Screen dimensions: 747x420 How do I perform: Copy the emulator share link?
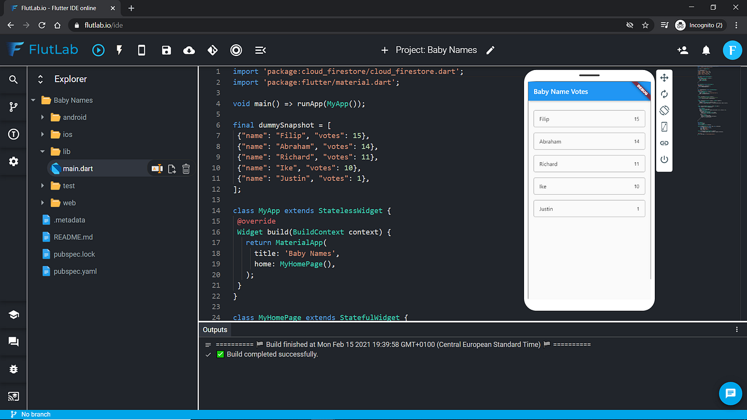point(664,142)
